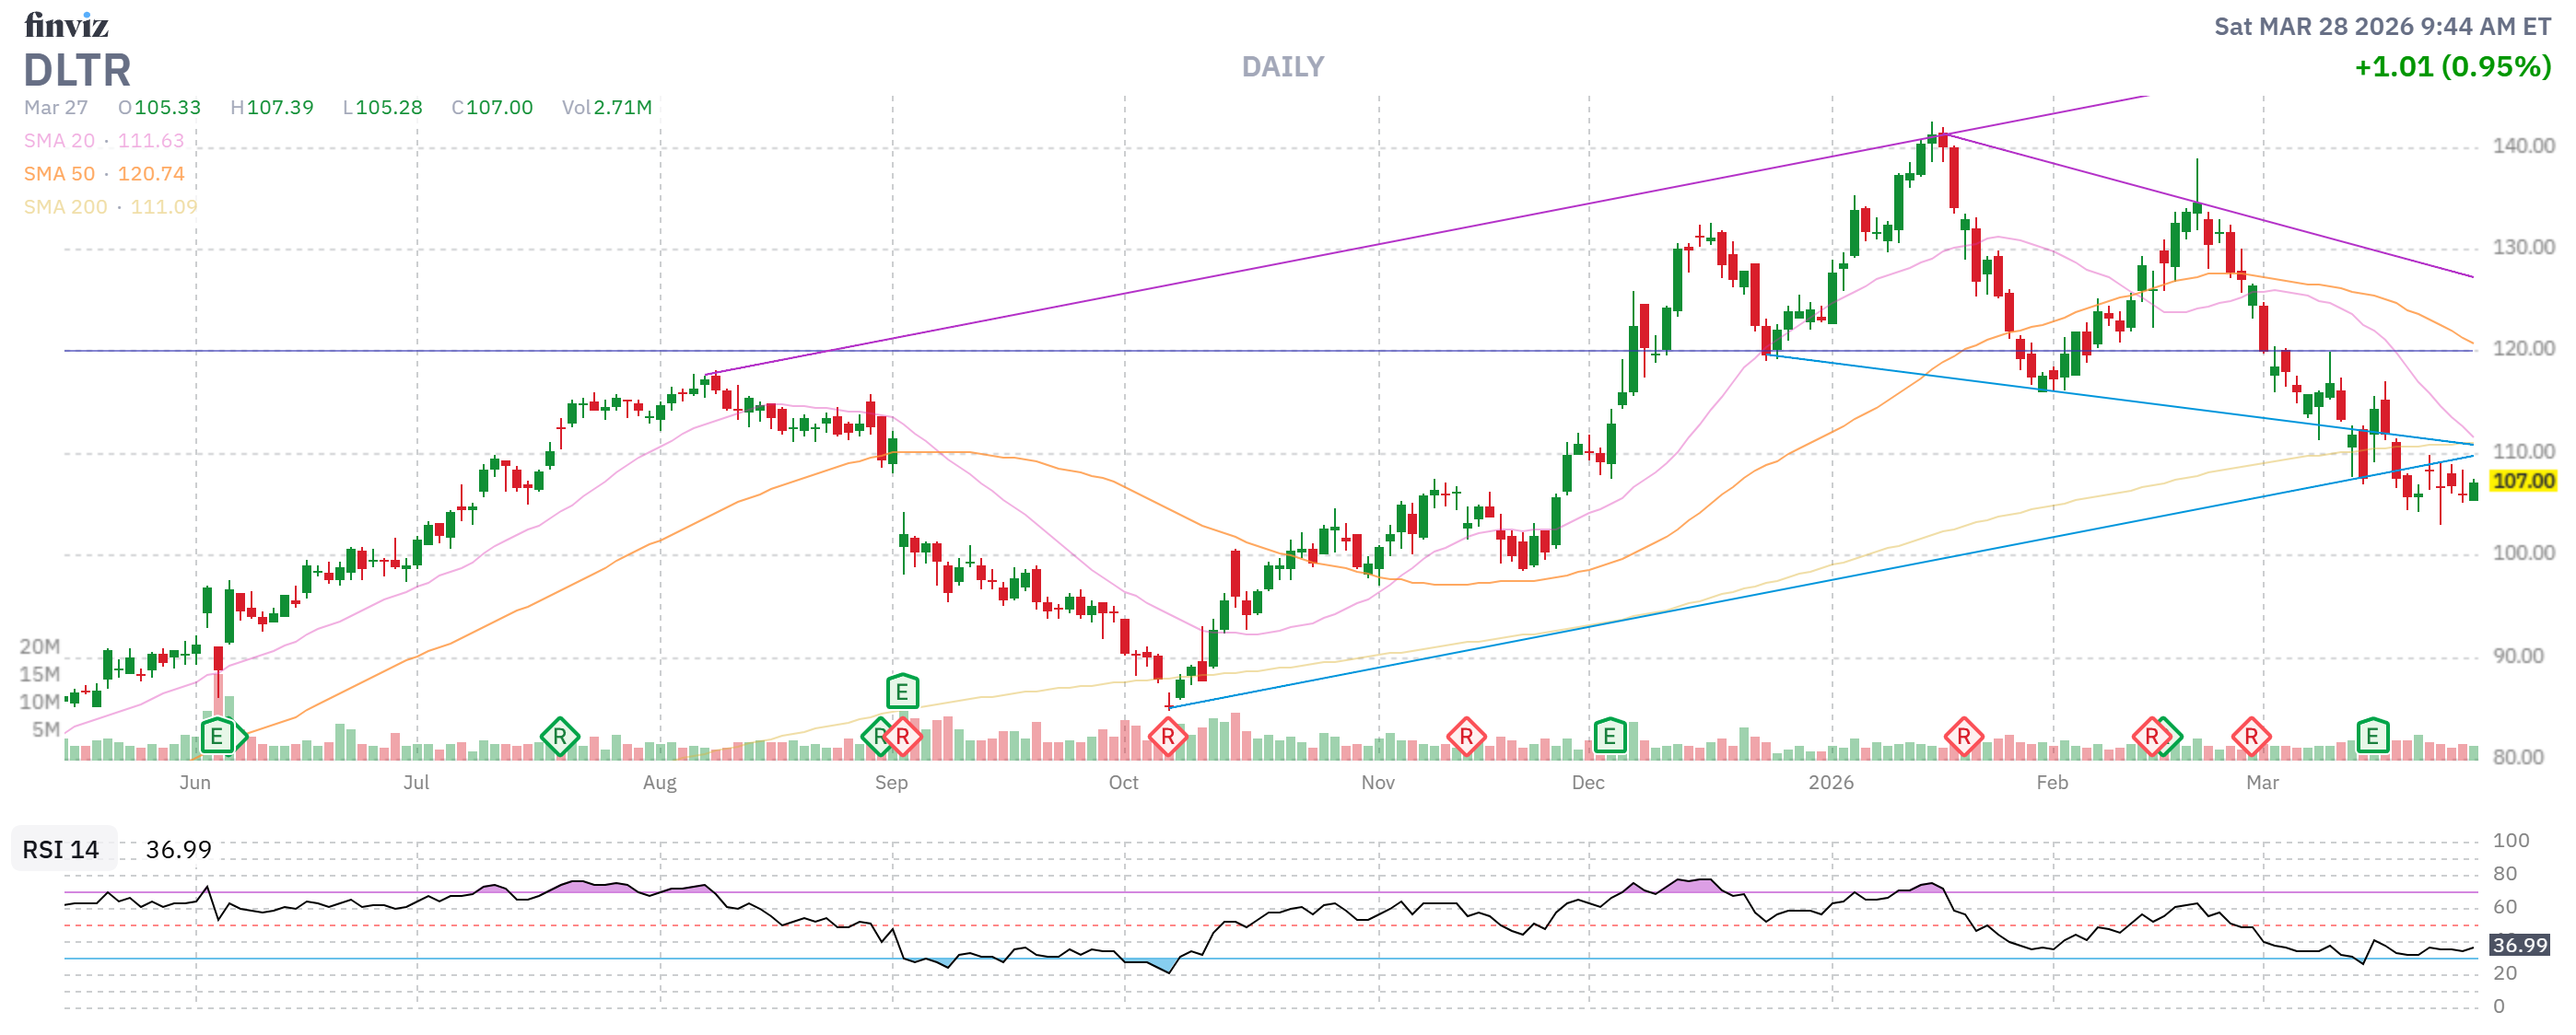Viewport: 2576px width, 1035px height.
Task: Click the red R marker in mid January 2026
Action: click(1963, 738)
